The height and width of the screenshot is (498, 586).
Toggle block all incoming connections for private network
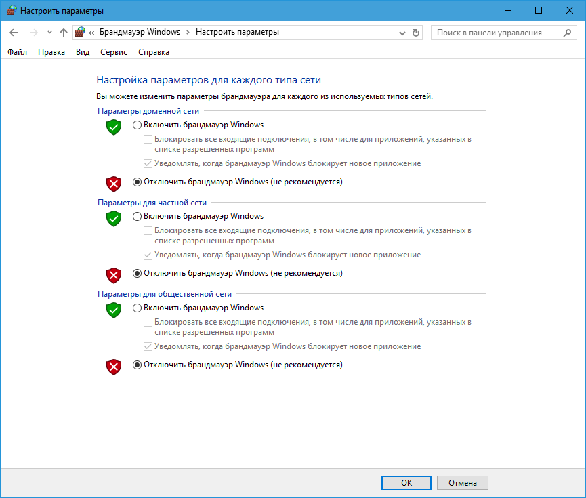tap(148, 230)
